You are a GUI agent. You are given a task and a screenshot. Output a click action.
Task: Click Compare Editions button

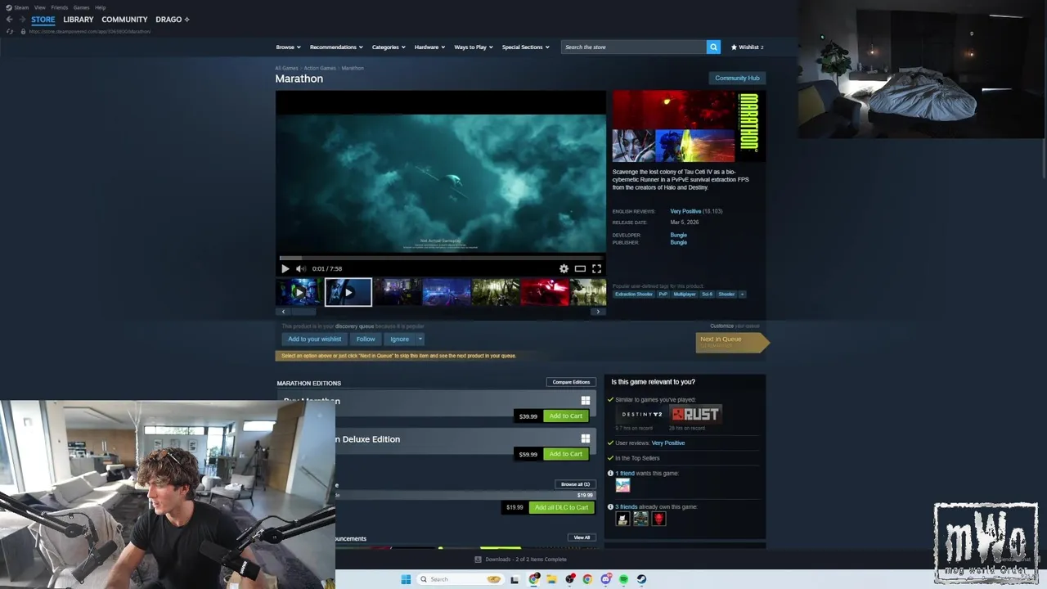(571, 382)
